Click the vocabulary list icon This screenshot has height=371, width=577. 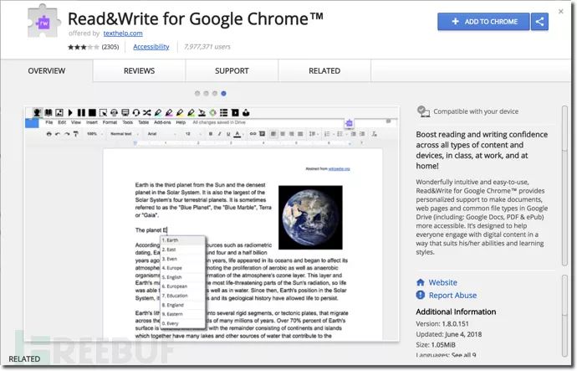coord(223,112)
